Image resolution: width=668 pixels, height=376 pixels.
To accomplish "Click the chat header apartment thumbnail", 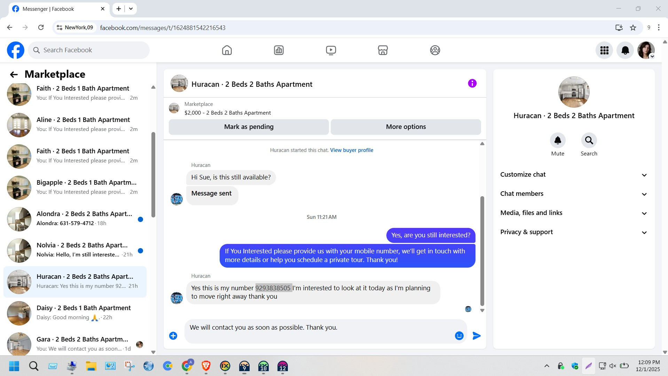I will tap(179, 83).
